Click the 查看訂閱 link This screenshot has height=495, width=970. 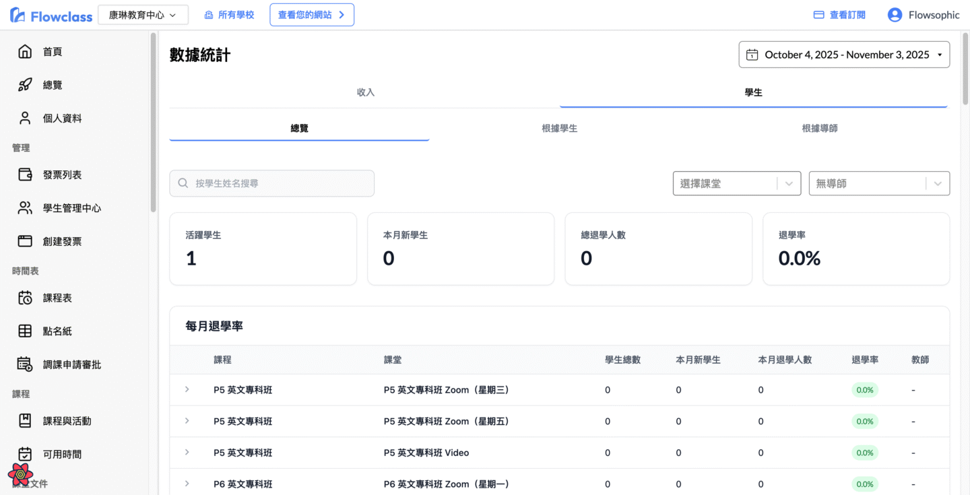coord(839,15)
